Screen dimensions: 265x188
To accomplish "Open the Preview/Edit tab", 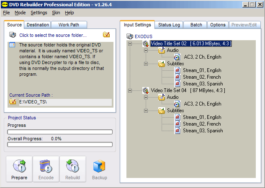I will pos(244,25).
